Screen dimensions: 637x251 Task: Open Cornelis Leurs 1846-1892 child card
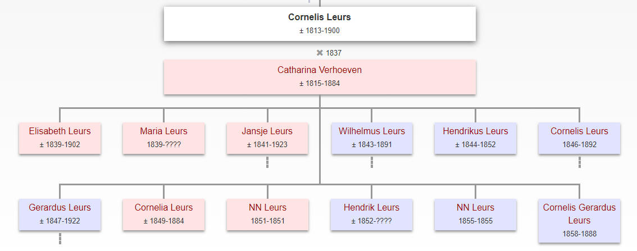[579, 138]
